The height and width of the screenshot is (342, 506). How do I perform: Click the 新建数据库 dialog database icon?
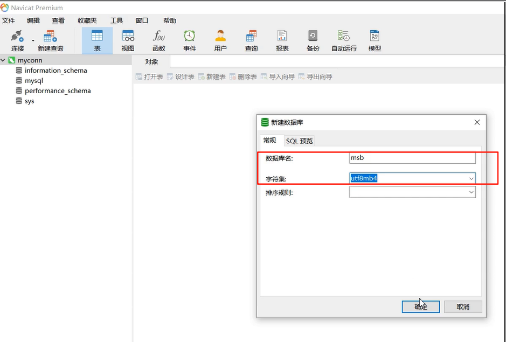265,122
